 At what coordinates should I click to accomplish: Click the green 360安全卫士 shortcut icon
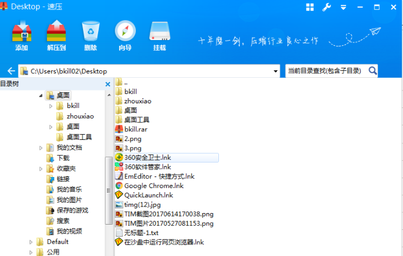click(x=119, y=157)
